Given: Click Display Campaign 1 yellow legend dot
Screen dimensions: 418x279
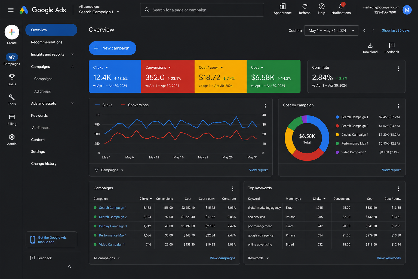Looking at the screenshot, I should [x=337, y=135].
